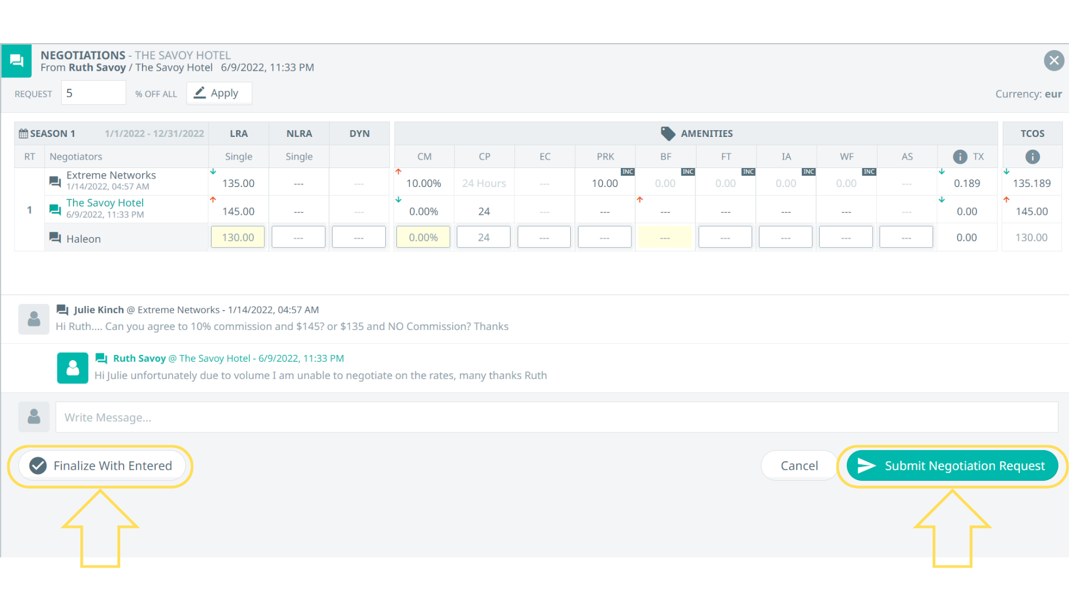Screen dimensions: 1069x601
Task: Click the Amenities tag icon
Action: click(668, 134)
